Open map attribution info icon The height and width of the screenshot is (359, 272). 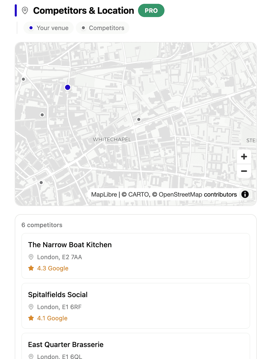[245, 194]
